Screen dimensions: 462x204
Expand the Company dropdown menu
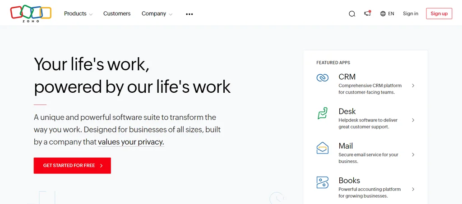tap(157, 14)
